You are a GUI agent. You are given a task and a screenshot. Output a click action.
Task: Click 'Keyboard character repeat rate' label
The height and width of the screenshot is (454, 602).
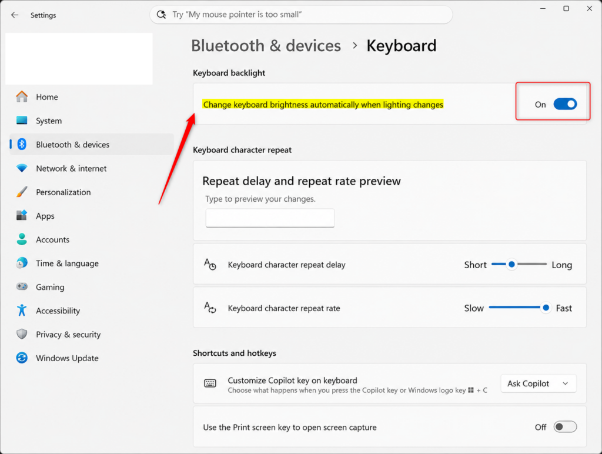(x=284, y=308)
